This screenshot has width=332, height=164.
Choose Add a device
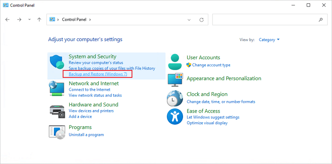pyautogui.click(x=80, y=116)
